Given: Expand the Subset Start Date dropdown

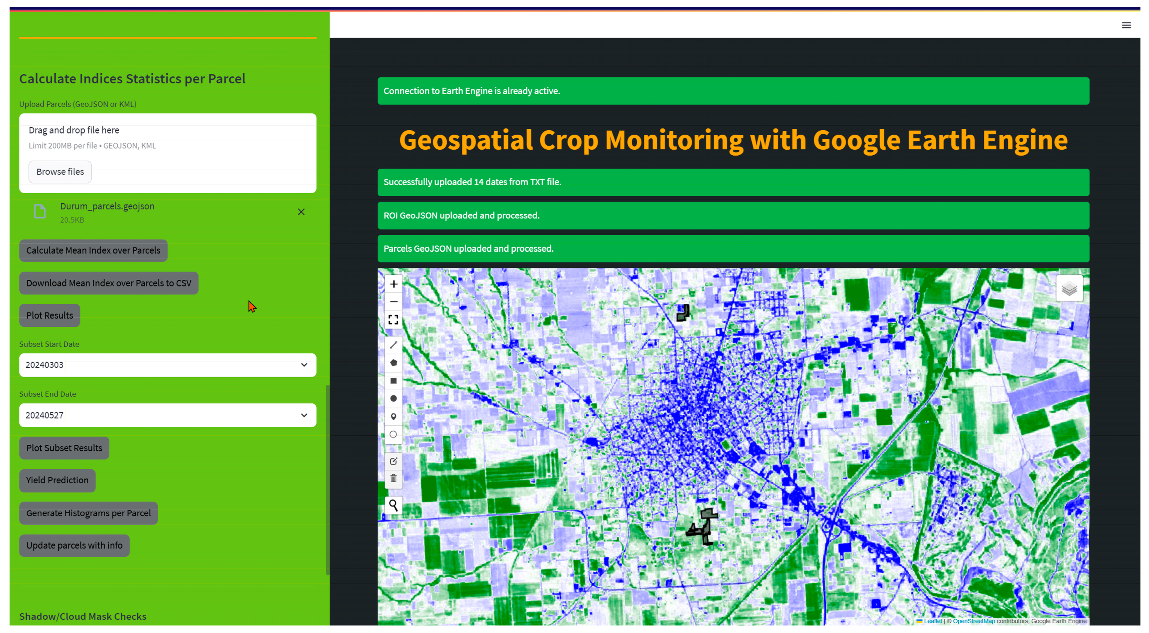Looking at the screenshot, I should tap(304, 365).
